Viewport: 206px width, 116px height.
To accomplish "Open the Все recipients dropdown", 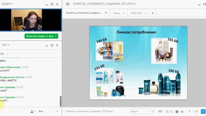I will click(x=48, y=111).
